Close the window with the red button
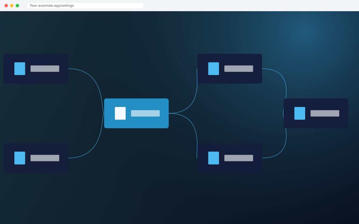The height and width of the screenshot is (224, 359). (x=6, y=6)
